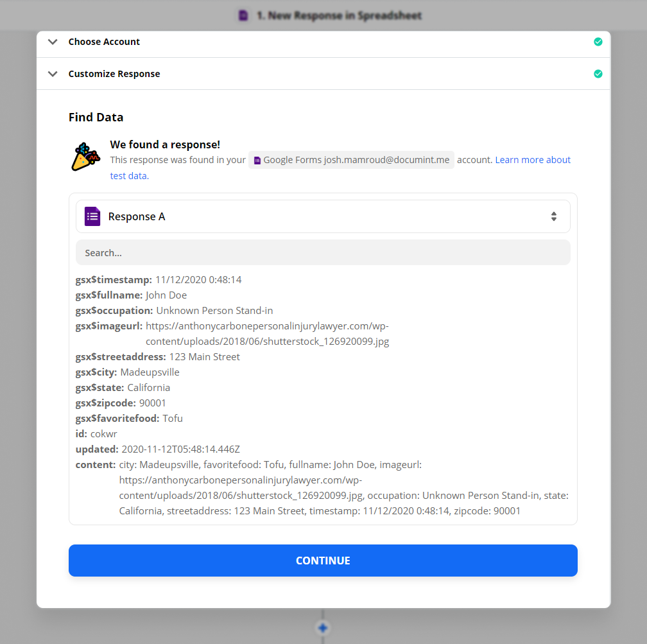Viewport: 647px width, 644px height.
Task: Expand the Choose Account section chevron
Action: pos(53,42)
